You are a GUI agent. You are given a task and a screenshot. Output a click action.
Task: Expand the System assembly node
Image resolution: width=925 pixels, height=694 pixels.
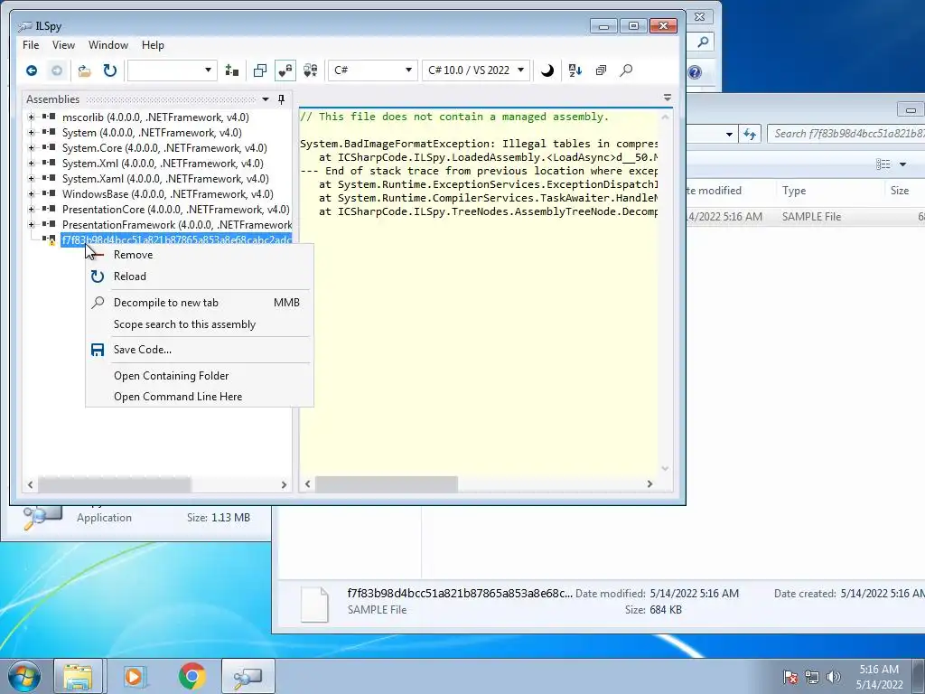32,132
